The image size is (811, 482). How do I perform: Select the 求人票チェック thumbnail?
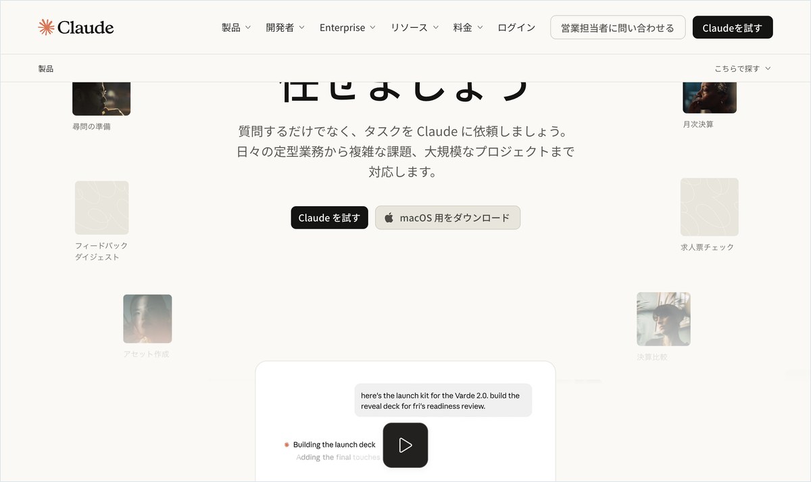coord(709,207)
